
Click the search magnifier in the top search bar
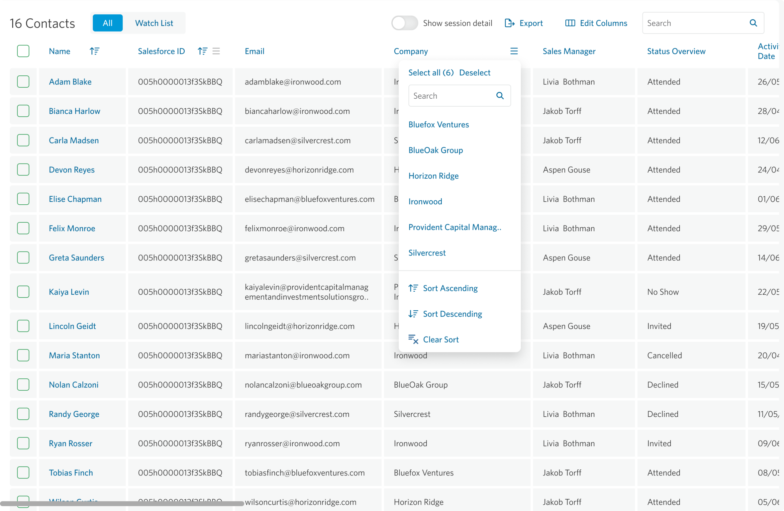click(x=753, y=23)
